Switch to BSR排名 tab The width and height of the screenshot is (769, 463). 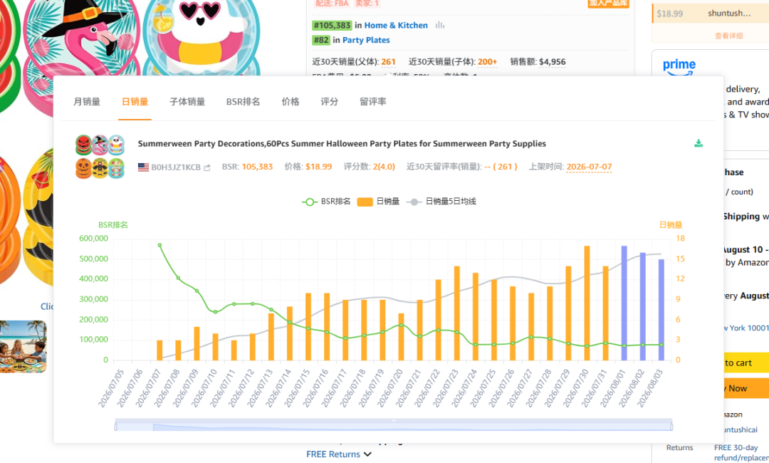(244, 102)
